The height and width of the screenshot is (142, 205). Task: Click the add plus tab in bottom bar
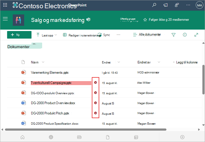(x=183, y=137)
